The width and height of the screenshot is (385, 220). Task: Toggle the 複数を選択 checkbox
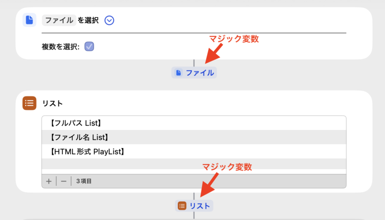[x=89, y=47]
